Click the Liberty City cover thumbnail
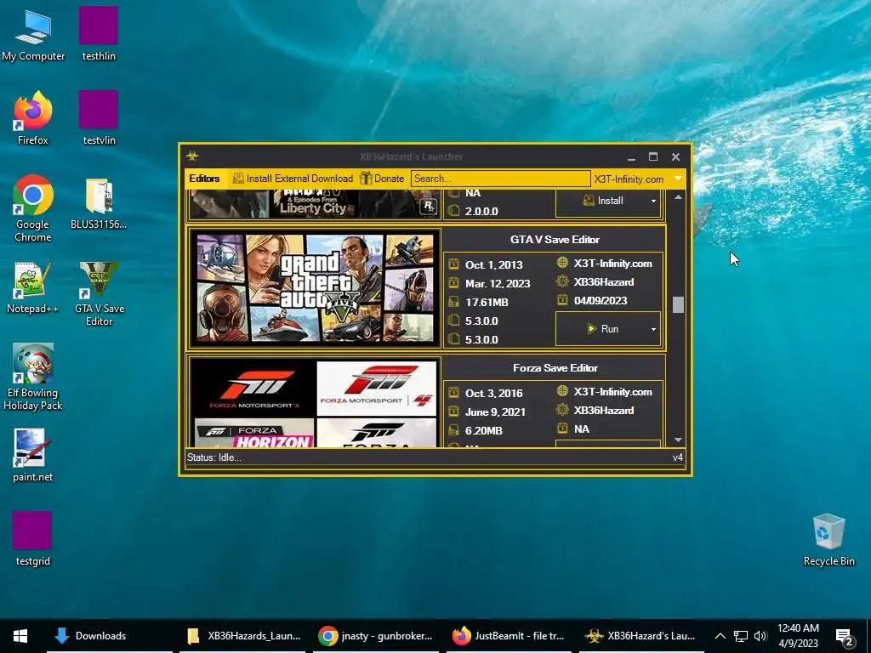Screen dimensions: 871x653 click(315, 203)
